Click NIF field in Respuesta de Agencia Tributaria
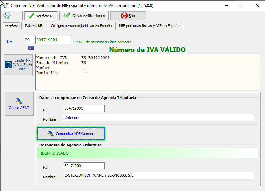This screenshot has height=191, width=265. tap(84, 166)
